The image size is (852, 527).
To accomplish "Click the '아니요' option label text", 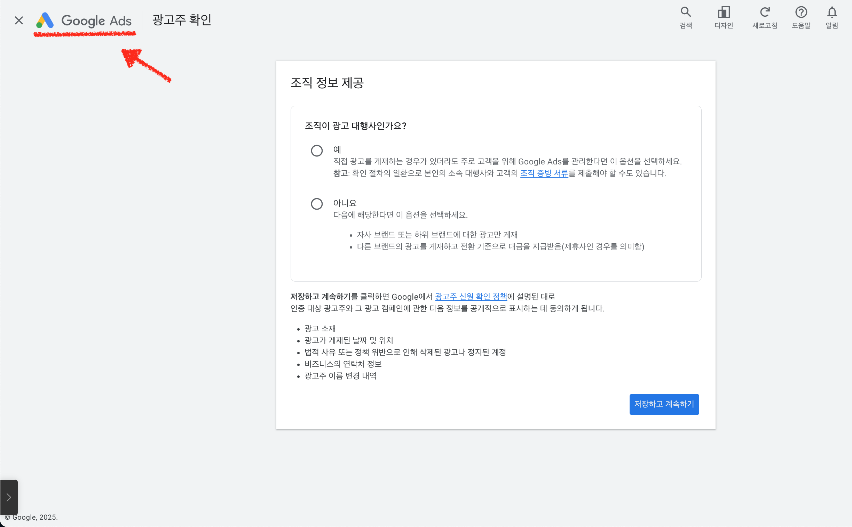I will coord(345,203).
